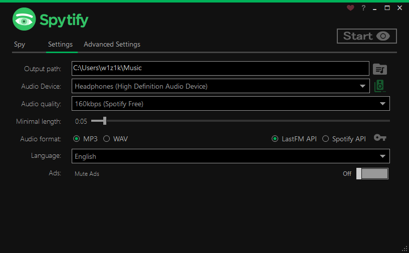Screen dimensions: 409x253
Task: Open sound devices via the speaker icon
Action: point(380,86)
